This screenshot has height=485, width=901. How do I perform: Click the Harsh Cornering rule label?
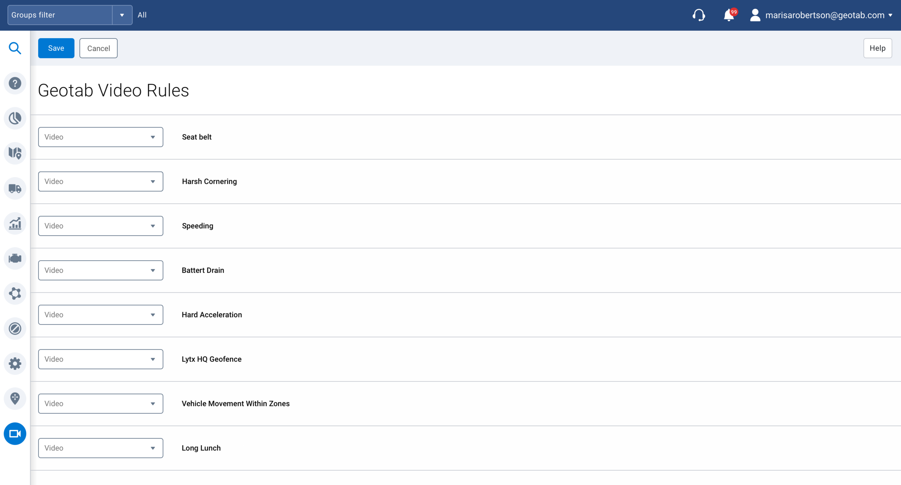tap(209, 181)
